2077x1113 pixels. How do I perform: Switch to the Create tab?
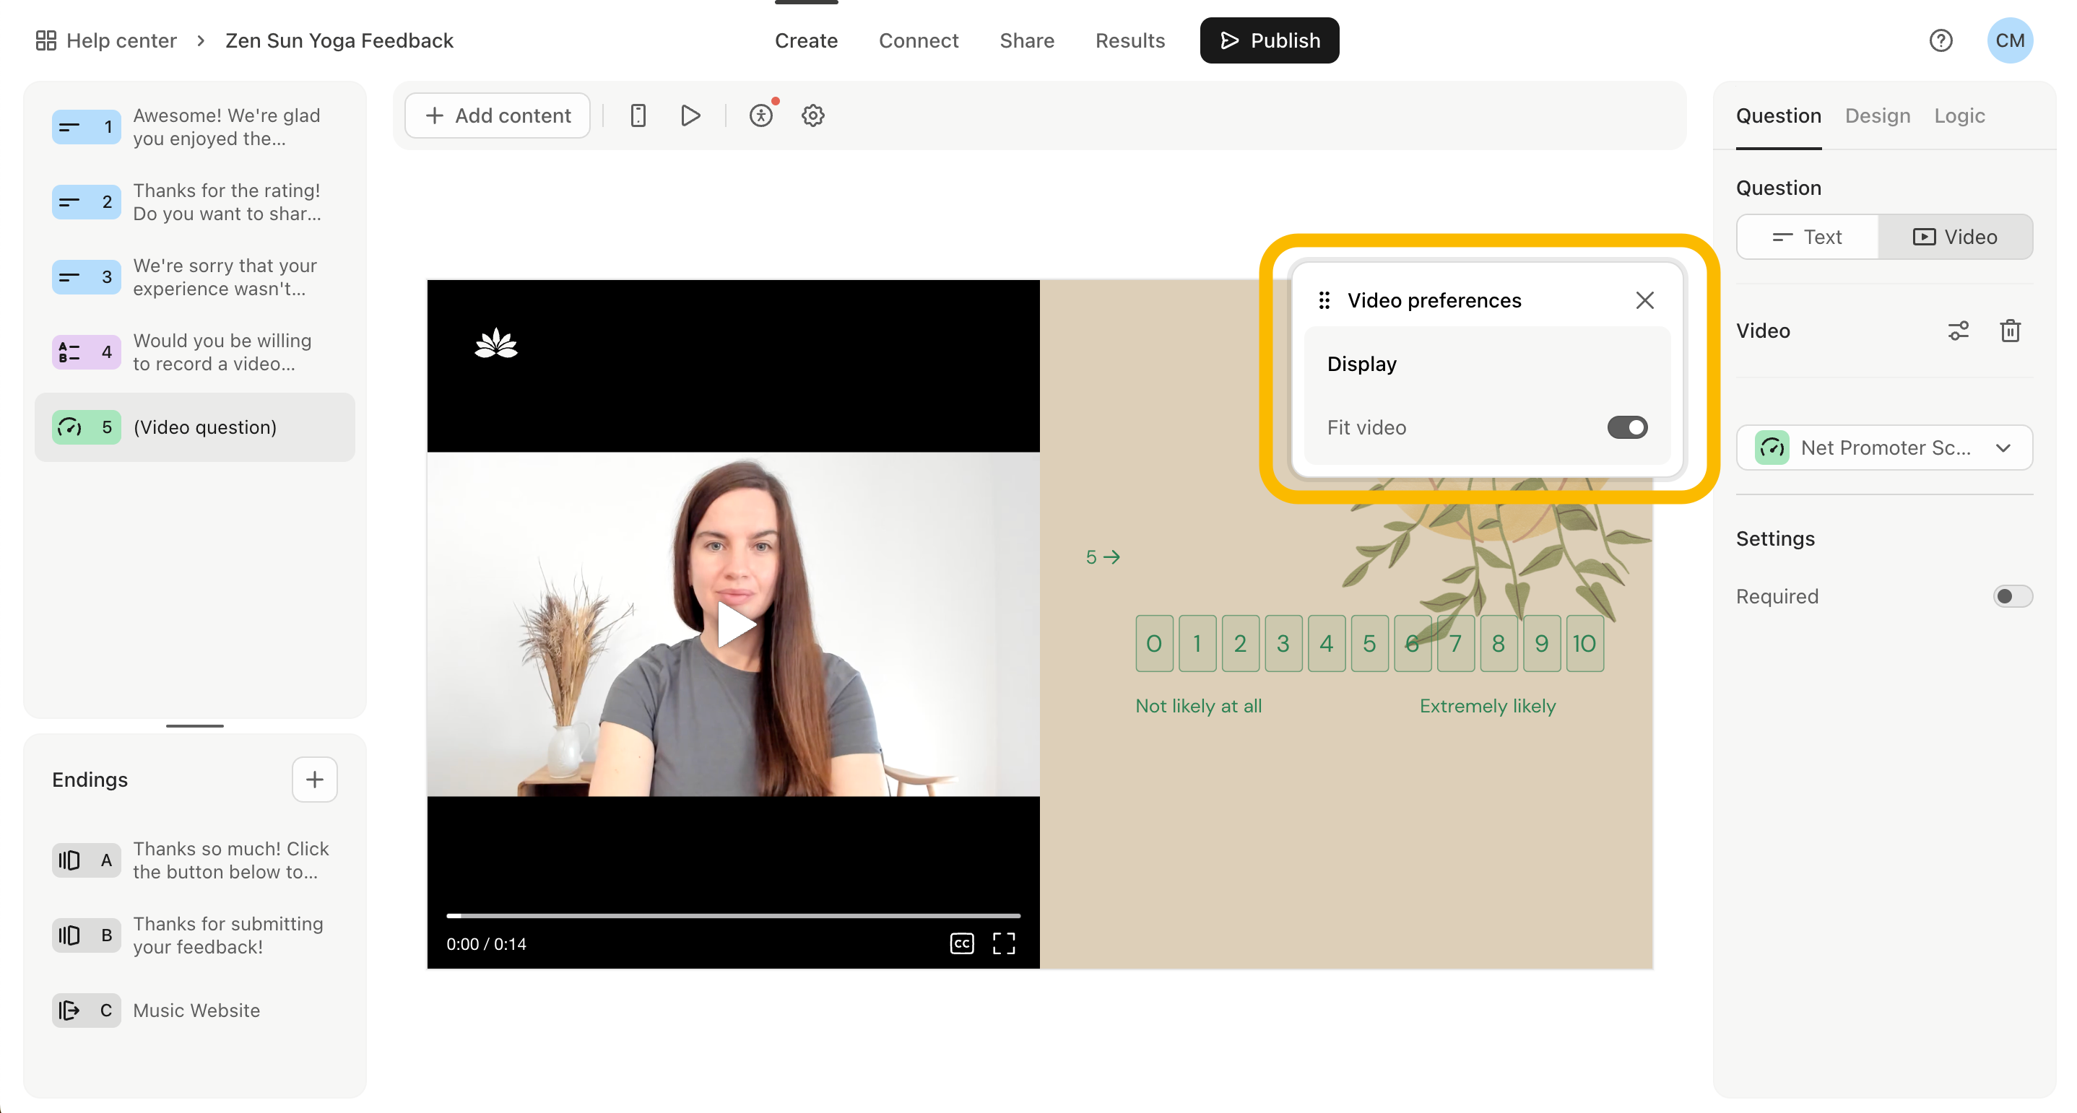pyautogui.click(x=805, y=40)
